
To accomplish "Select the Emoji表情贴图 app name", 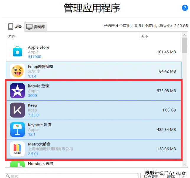I will [40, 66].
